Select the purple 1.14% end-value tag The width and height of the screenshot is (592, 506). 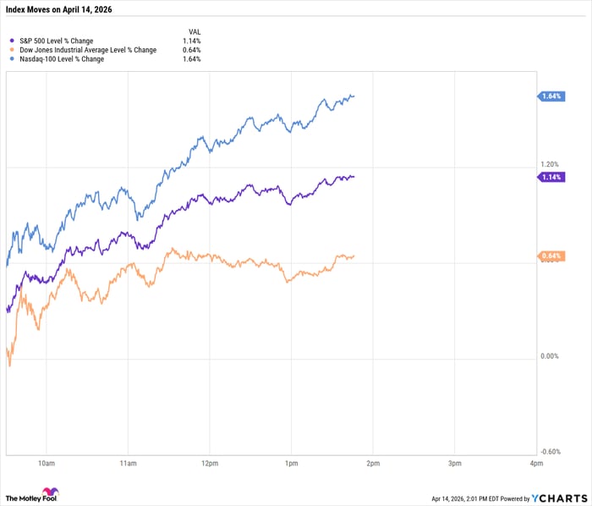(x=552, y=177)
